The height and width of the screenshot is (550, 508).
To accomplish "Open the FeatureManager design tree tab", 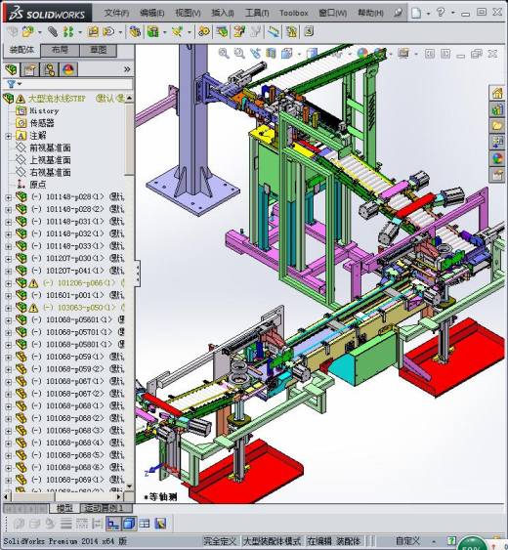I will 11,69.
